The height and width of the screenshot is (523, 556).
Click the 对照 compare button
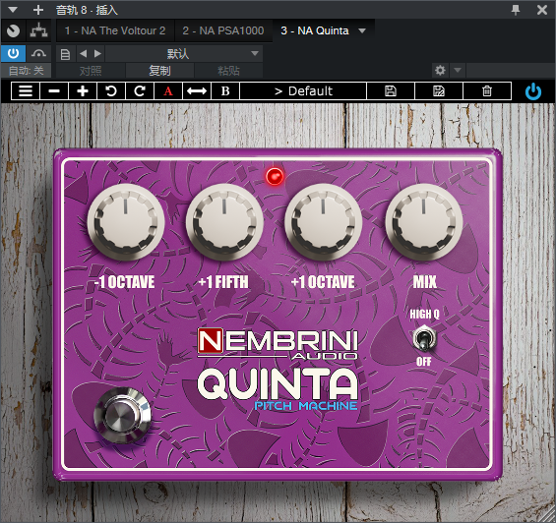(91, 71)
